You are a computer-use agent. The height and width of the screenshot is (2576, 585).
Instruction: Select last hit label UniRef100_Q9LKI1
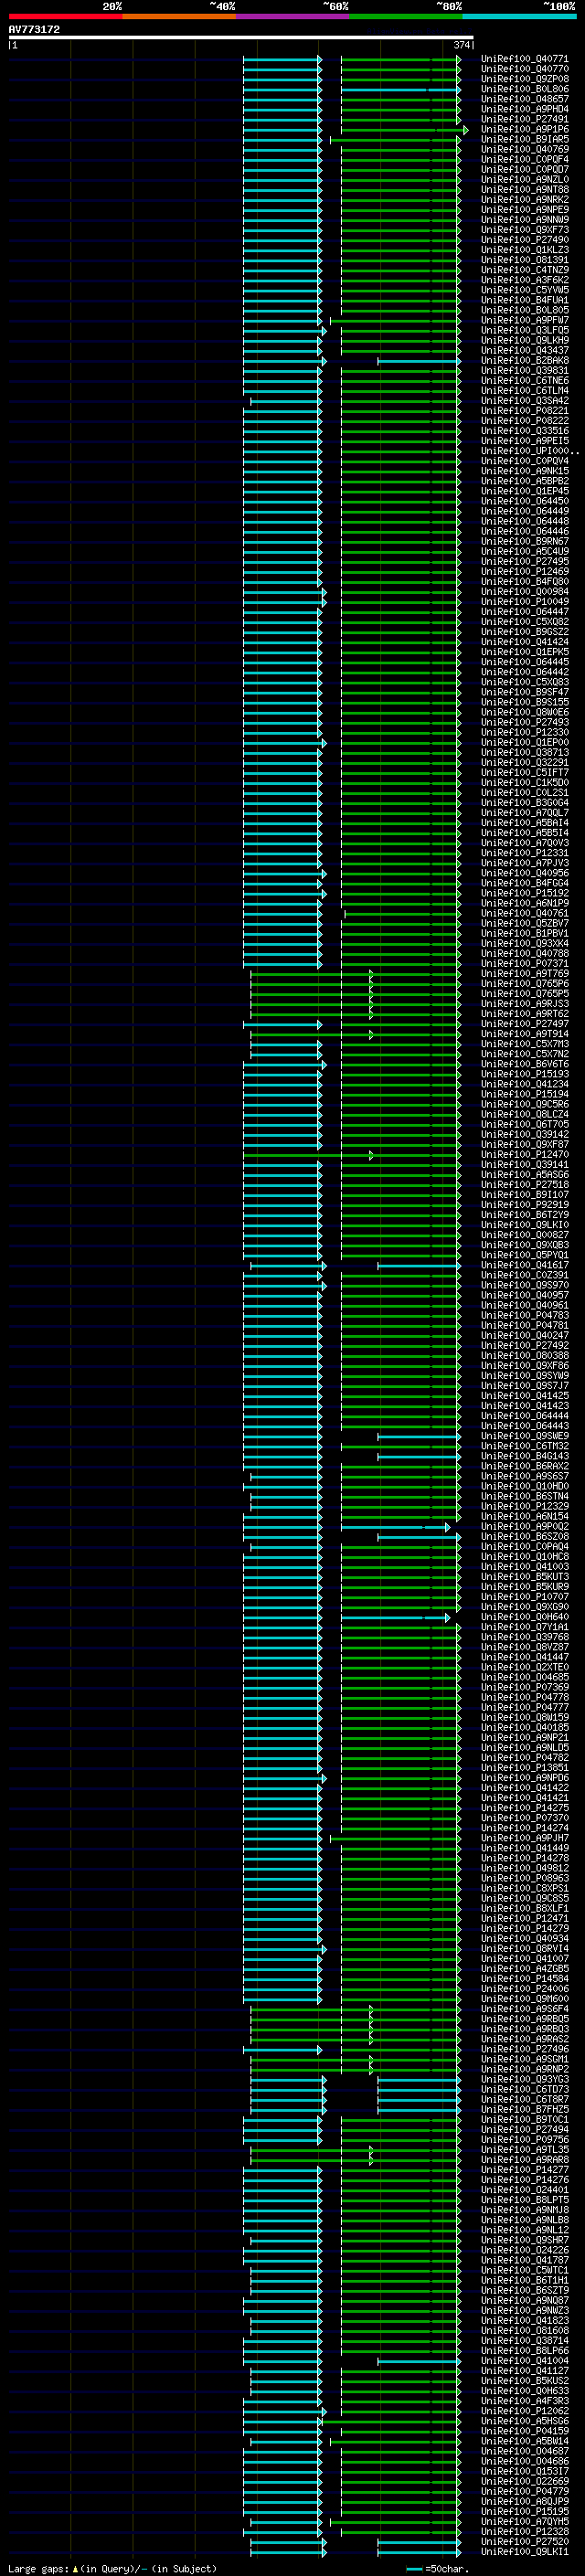(x=524, y=2551)
